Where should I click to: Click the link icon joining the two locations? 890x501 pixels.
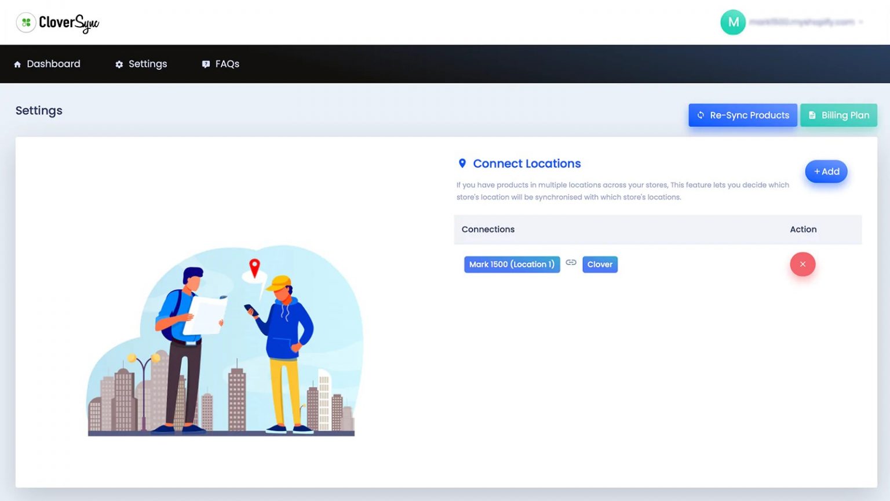(x=571, y=264)
